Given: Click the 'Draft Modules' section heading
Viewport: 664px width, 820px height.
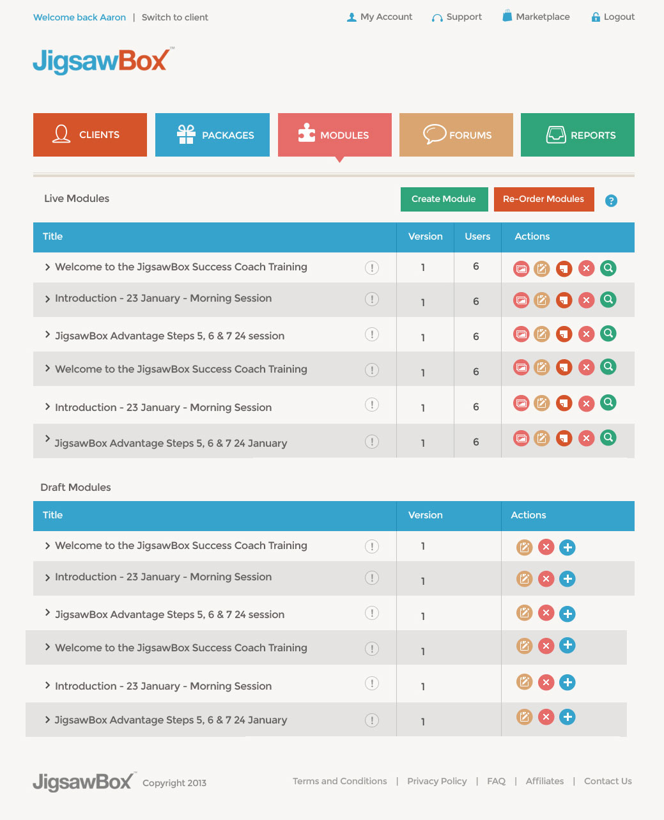Looking at the screenshot, I should (x=76, y=488).
